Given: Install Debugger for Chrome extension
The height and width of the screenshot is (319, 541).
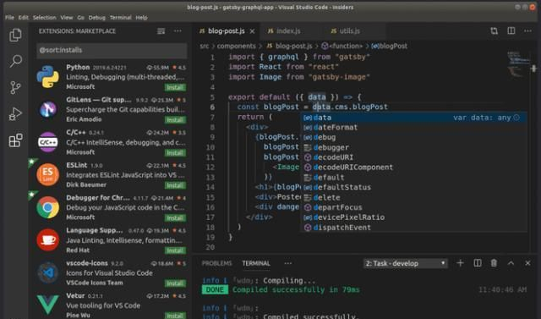Looking at the screenshot, I should pyautogui.click(x=175, y=217).
